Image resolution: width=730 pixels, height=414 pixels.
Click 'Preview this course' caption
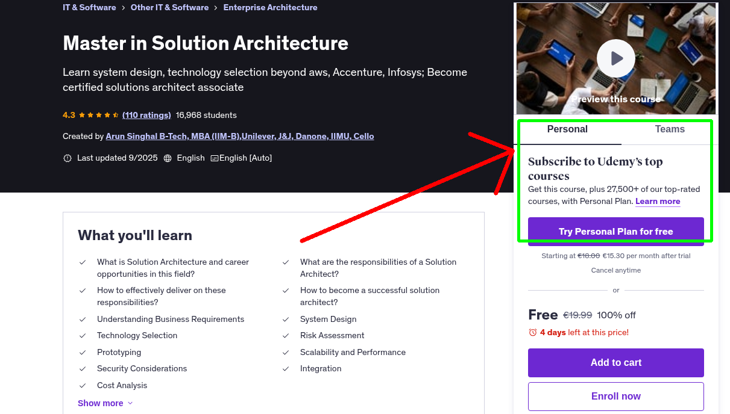(615, 99)
